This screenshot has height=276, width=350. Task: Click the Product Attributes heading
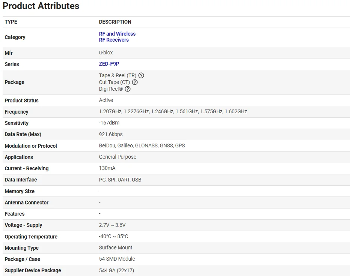click(41, 6)
